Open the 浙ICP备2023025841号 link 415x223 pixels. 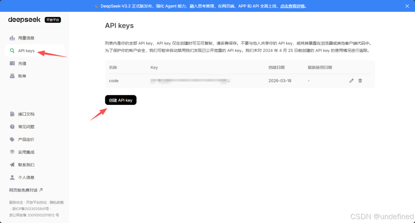[30, 209]
